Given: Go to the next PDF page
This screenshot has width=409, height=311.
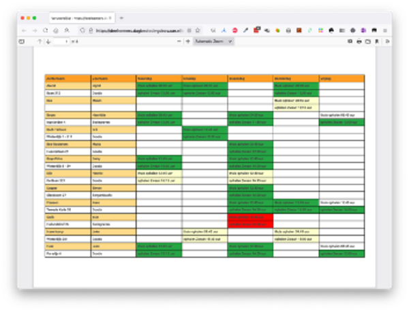Looking at the screenshot, I should tap(48, 42).
